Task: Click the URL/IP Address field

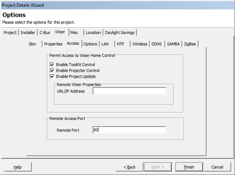Action: coord(129,91)
